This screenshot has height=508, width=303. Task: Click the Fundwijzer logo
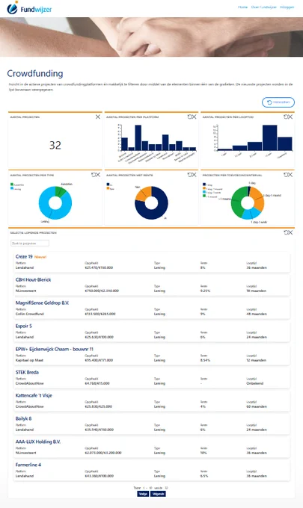pos(29,8)
